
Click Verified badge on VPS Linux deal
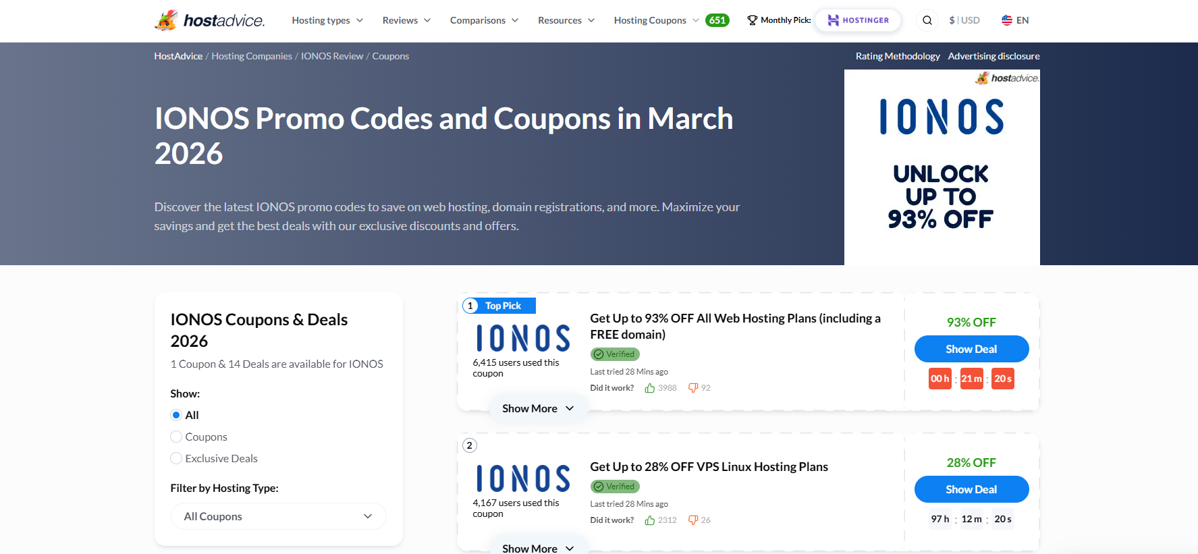coord(615,487)
